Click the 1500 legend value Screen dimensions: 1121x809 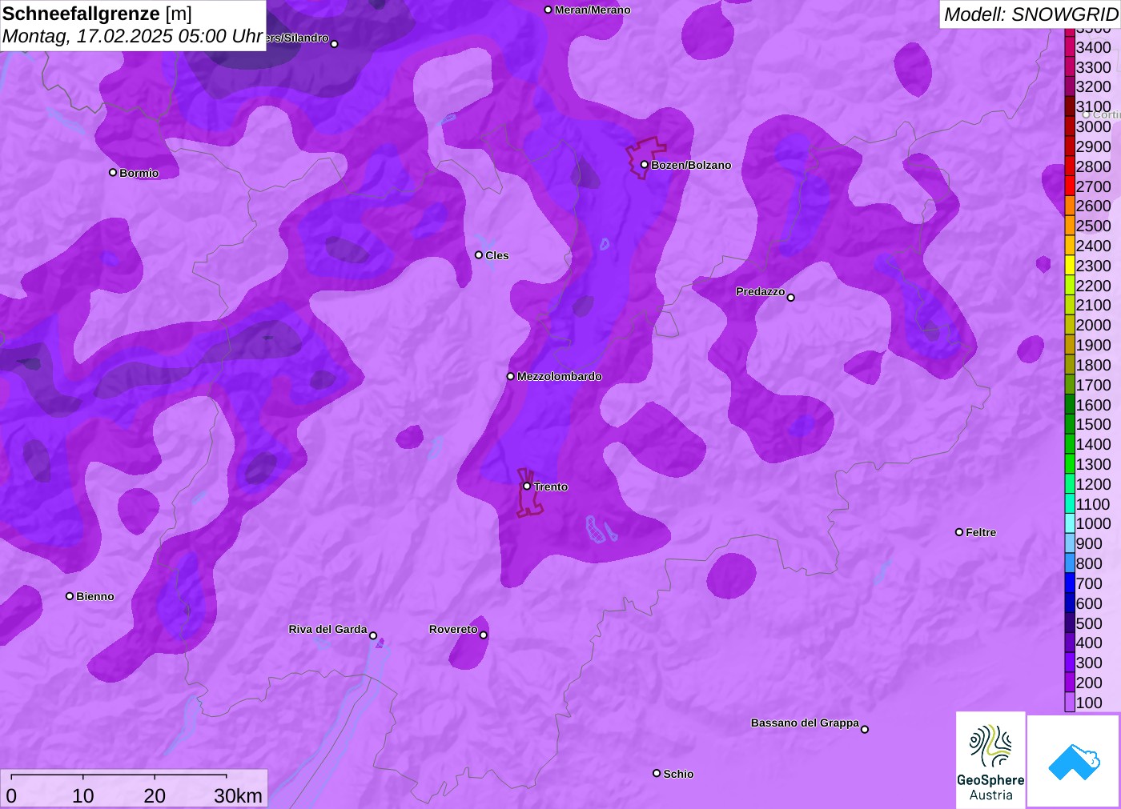1093,424
